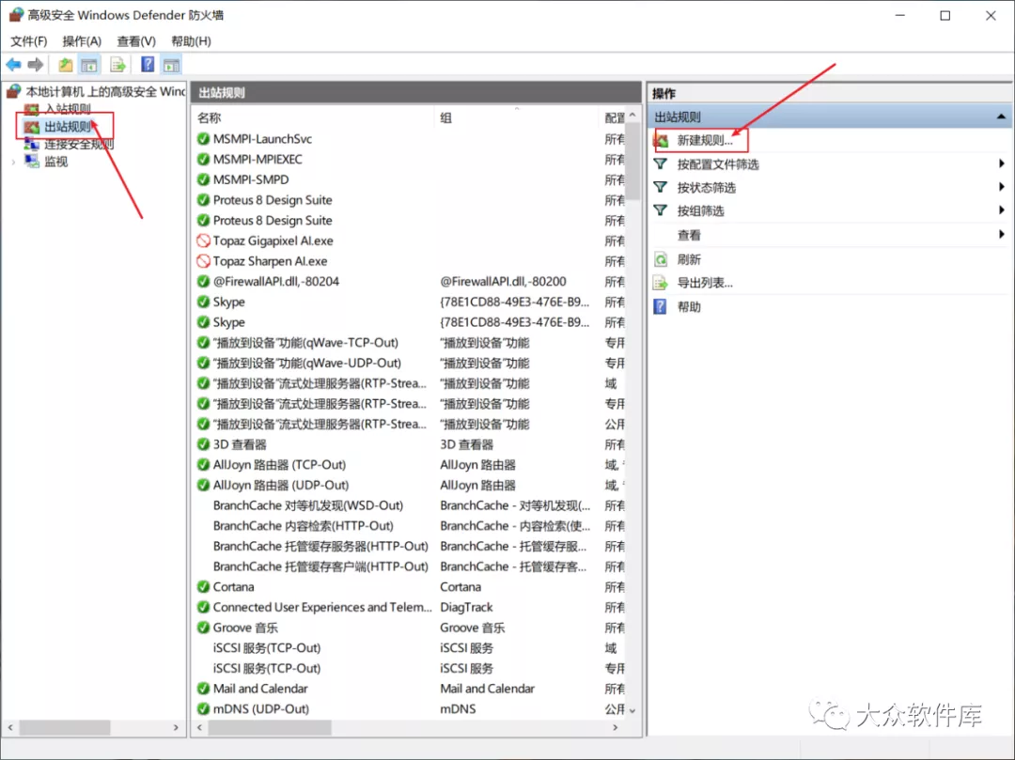Select 入站规则 in the left tree
1015x760 pixels.
click(x=68, y=110)
